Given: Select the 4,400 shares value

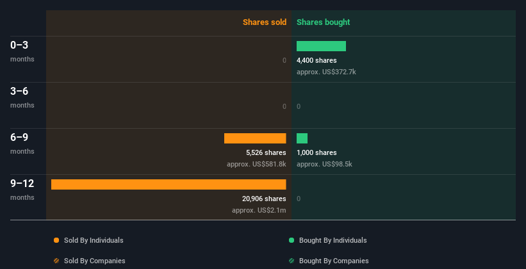Looking at the screenshot, I should (x=316, y=60).
